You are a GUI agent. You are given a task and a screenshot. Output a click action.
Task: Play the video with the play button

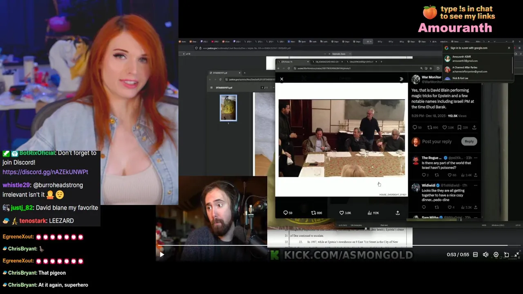[x=162, y=254]
